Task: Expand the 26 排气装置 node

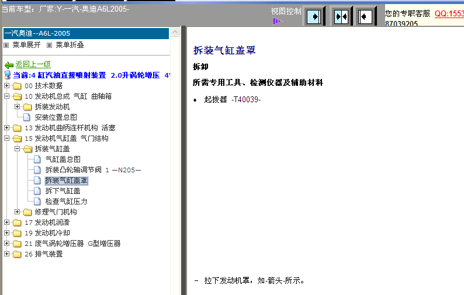Action: tap(6, 254)
